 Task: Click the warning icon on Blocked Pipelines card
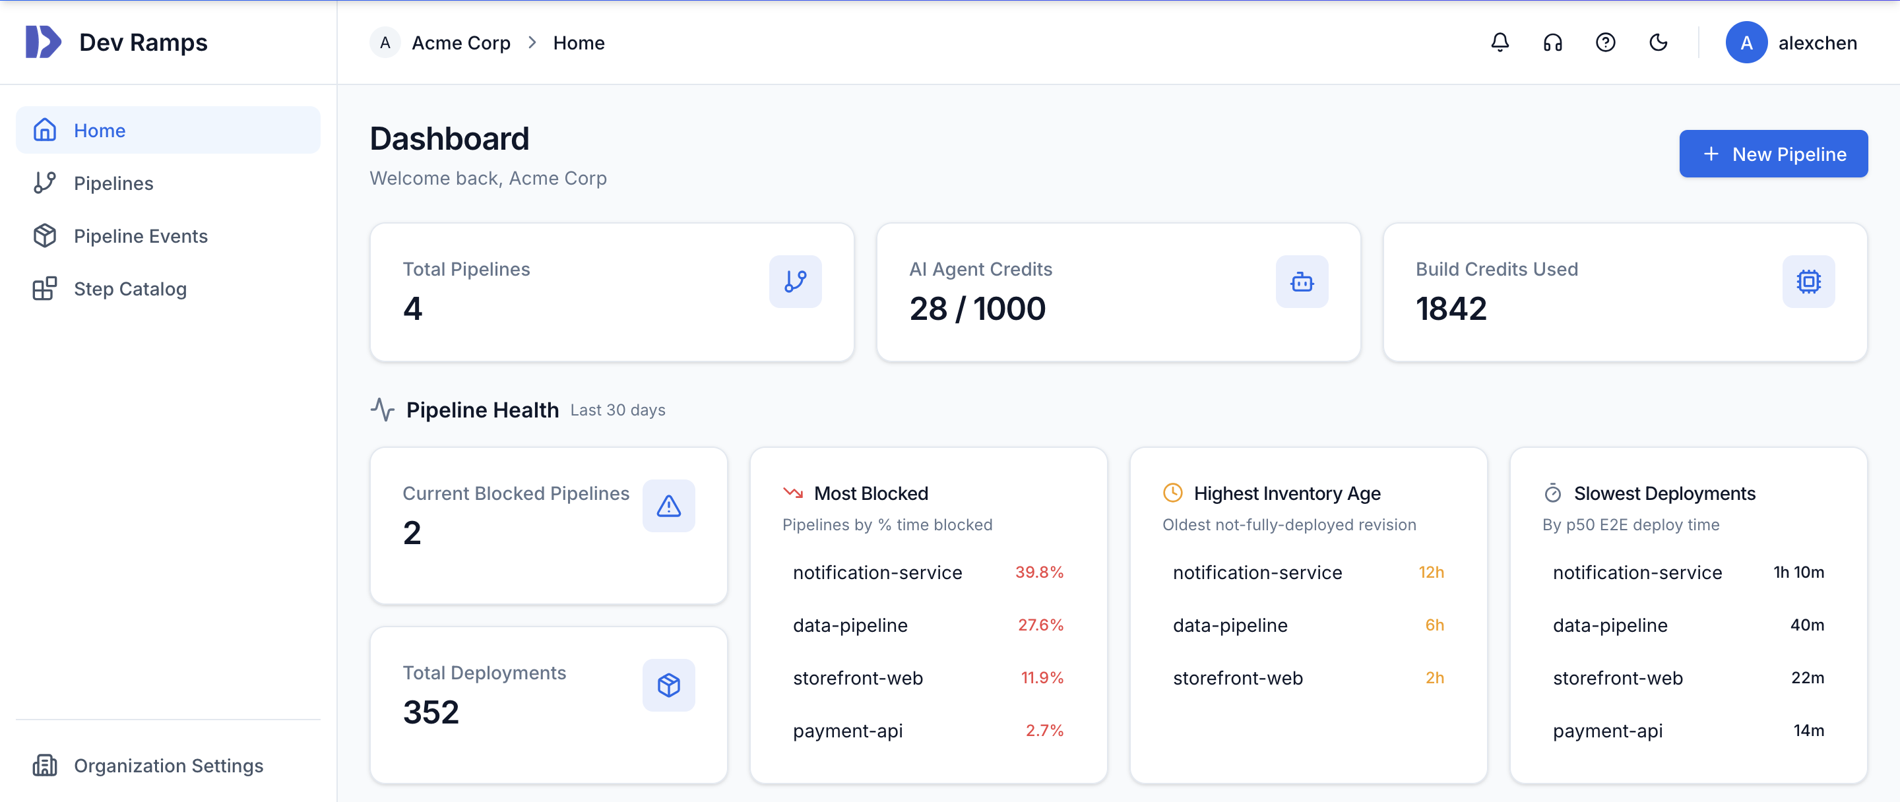[668, 505]
